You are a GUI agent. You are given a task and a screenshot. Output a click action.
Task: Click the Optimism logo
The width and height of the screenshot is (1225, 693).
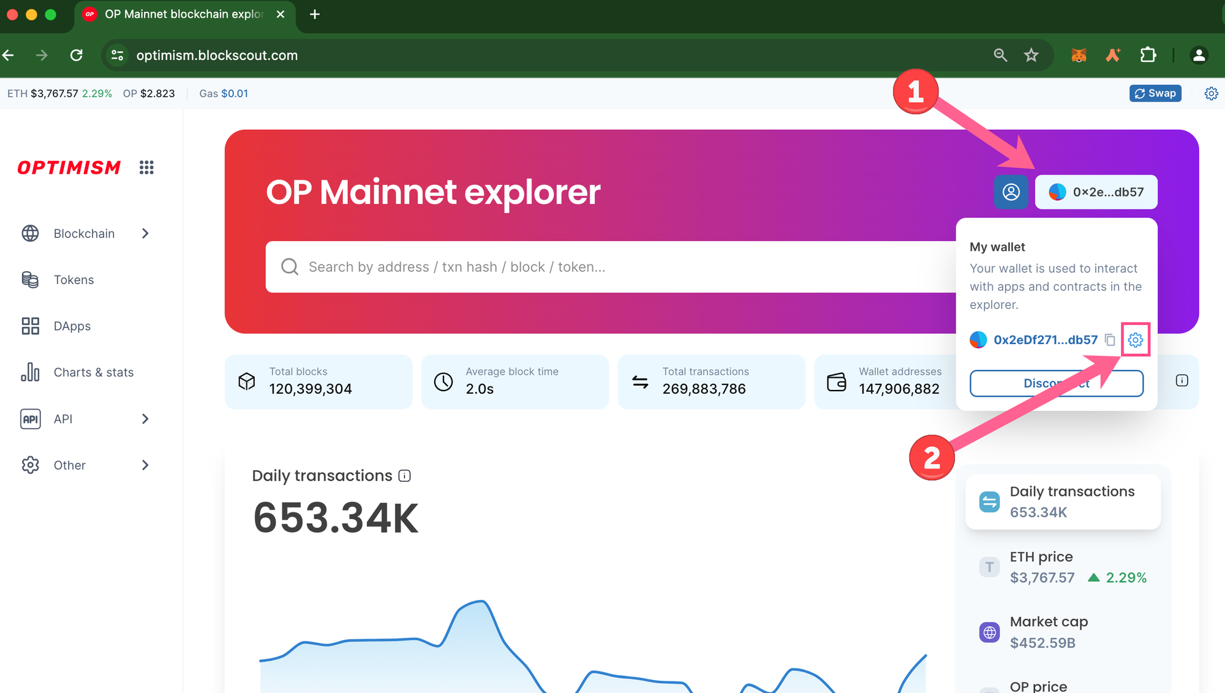[69, 167]
